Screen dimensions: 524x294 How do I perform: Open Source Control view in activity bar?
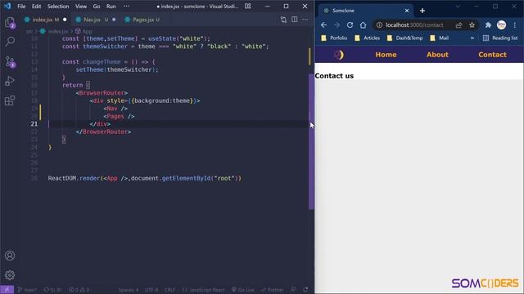(10, 62)
